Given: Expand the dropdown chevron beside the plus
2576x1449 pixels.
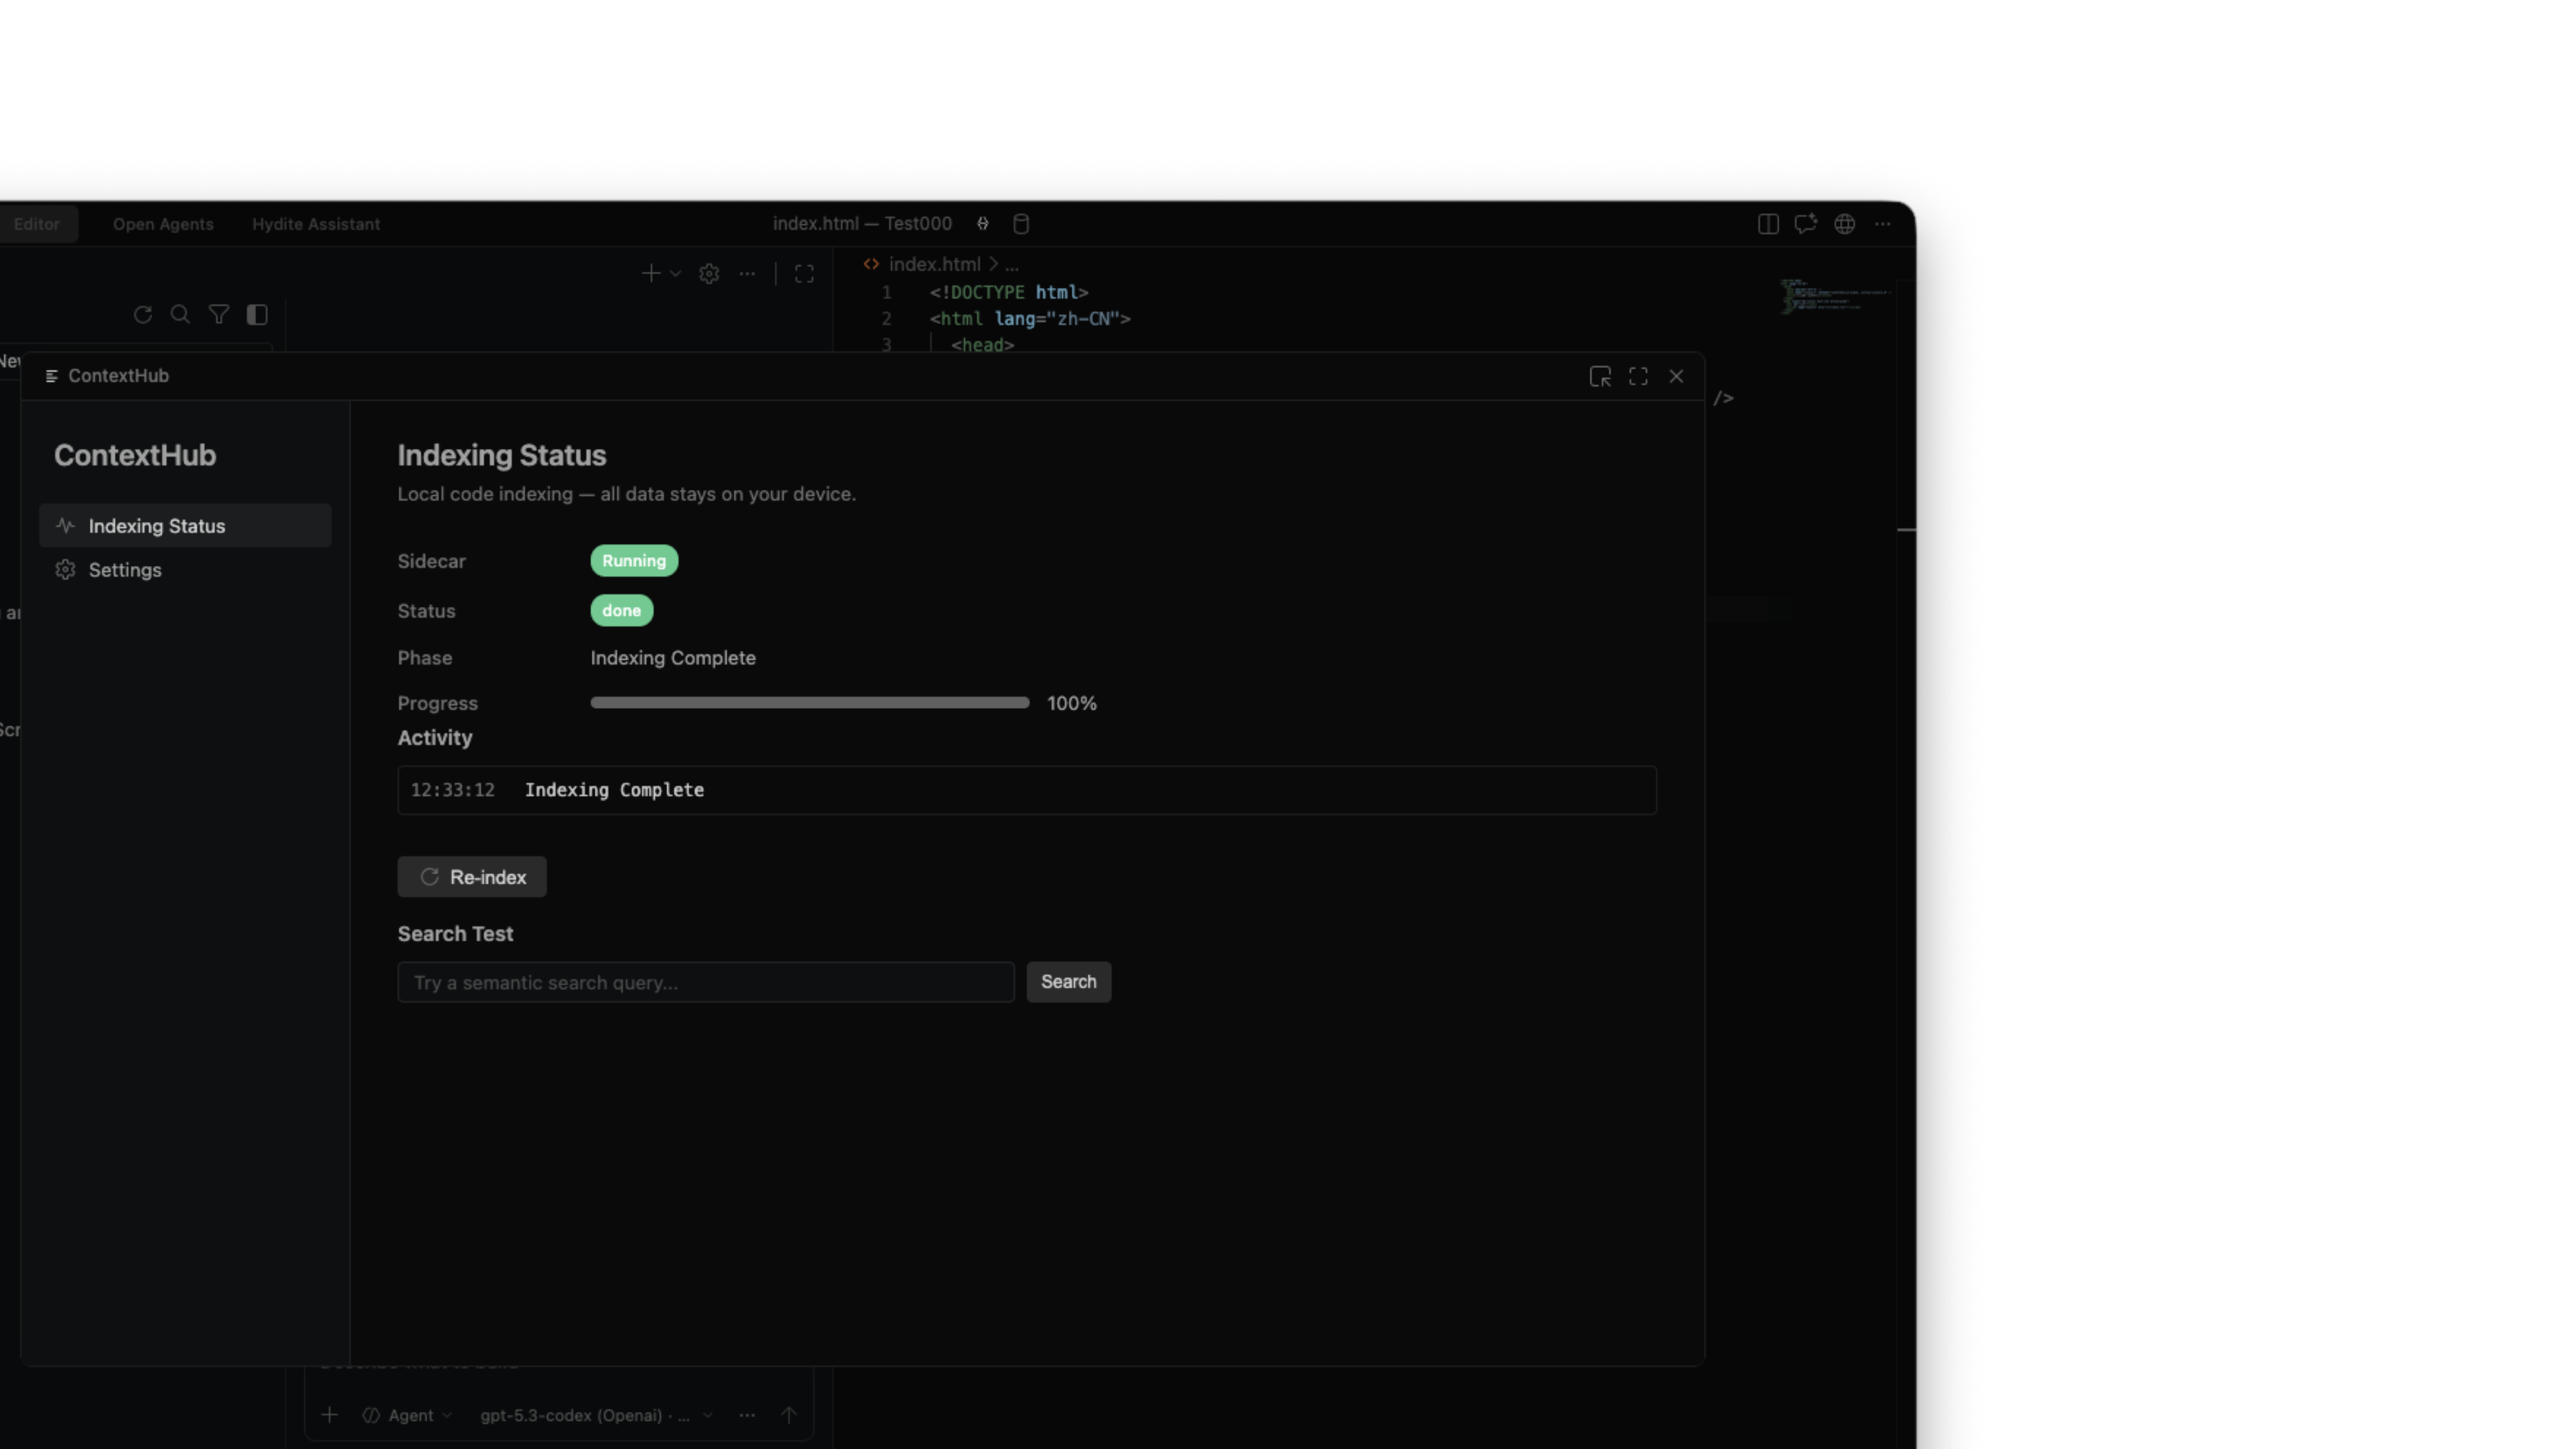Looking at the screenshot, I should pos(676,273).
